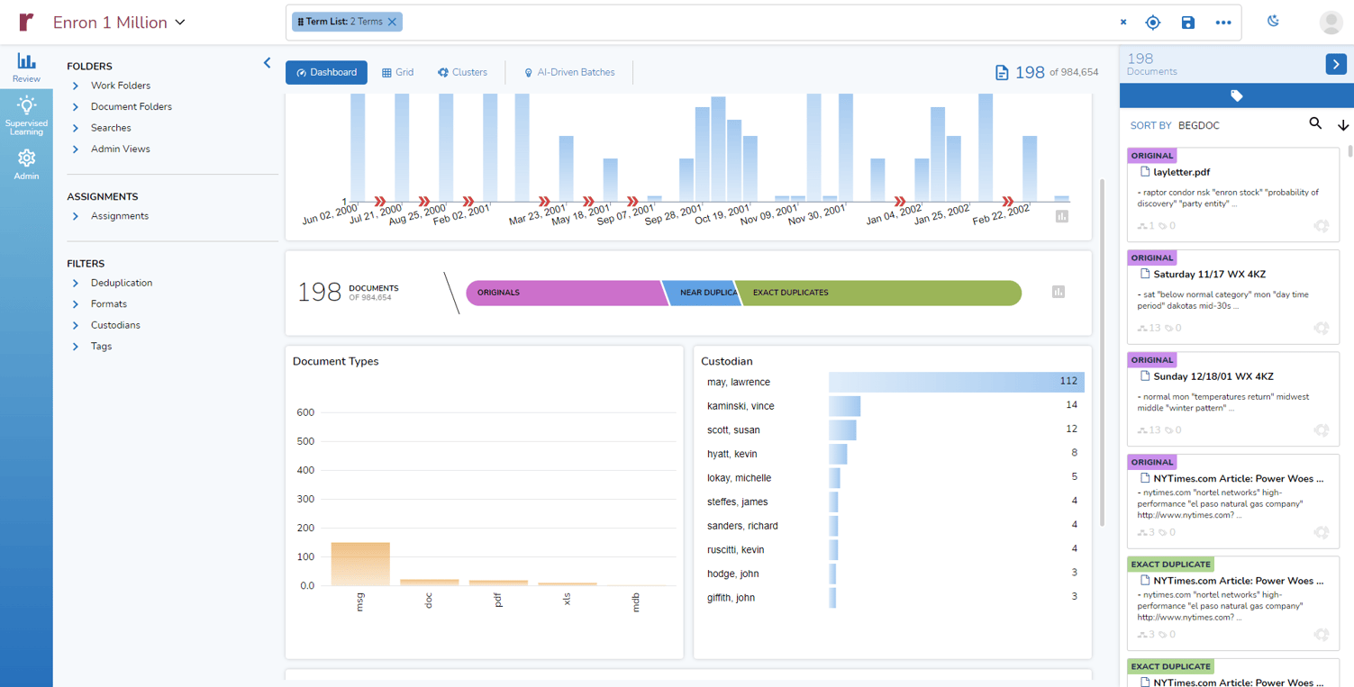This screenshot has width=1354, height=687.
Task: Open Supervised Learning section
Action: pos(26,115)
